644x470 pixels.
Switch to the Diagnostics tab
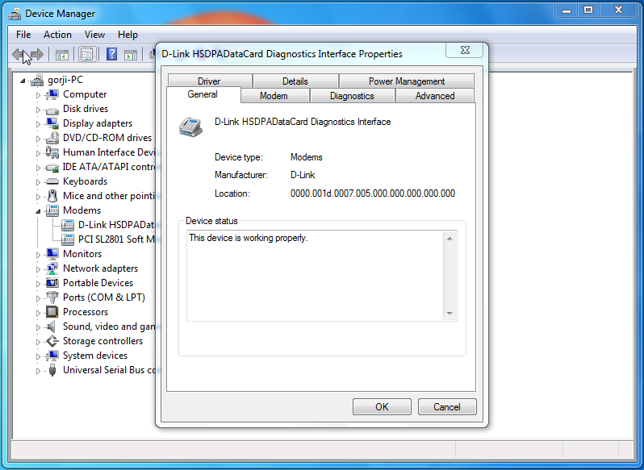tap(352, 96)
